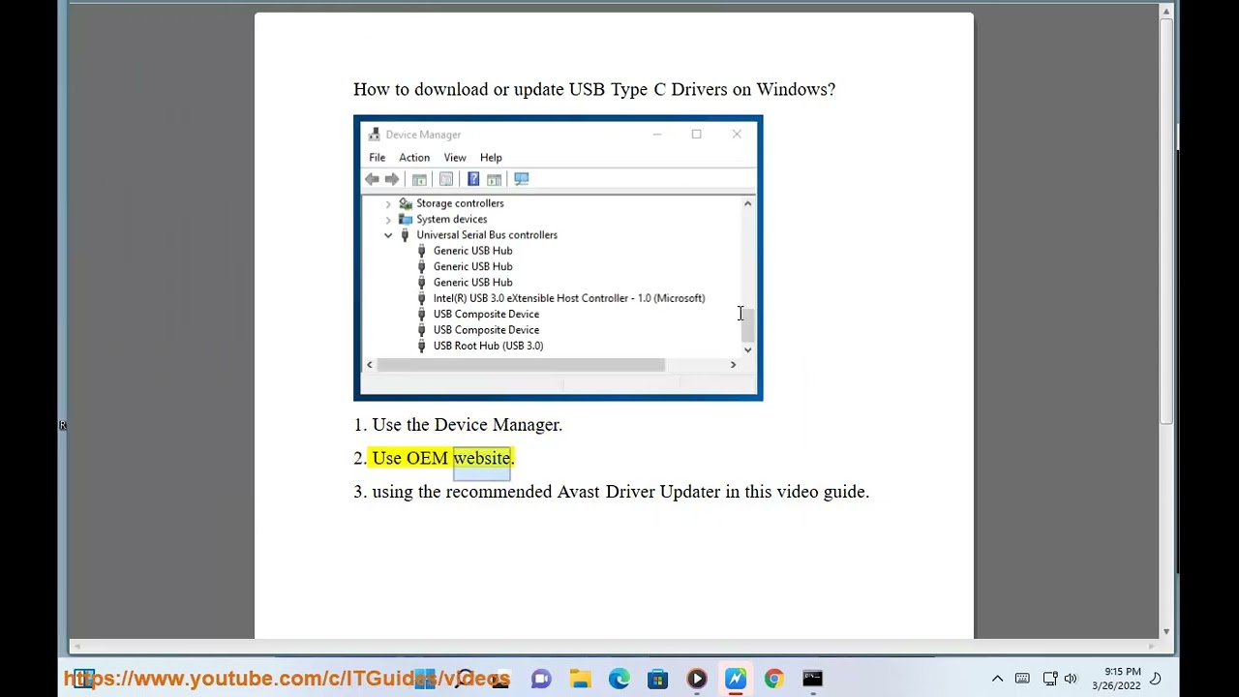The image size is (1239, 697).
Task: Open network settings from the tray
Action: (x=1049, y=679)
